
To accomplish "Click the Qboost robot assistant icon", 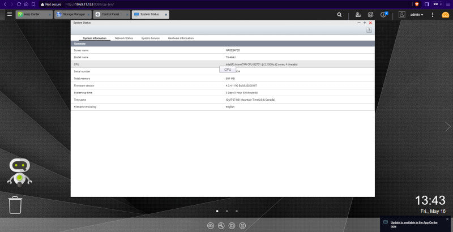I will pyautogui.click(x=19, y=172).
